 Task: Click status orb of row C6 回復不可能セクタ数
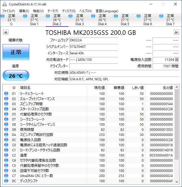tap(6, 171)
